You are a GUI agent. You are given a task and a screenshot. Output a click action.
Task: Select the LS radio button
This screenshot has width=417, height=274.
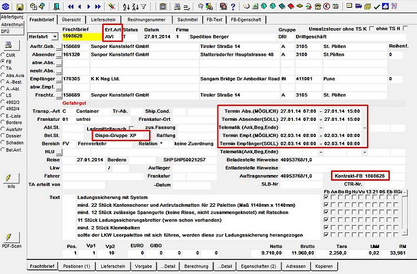click(x=3, y=95)
